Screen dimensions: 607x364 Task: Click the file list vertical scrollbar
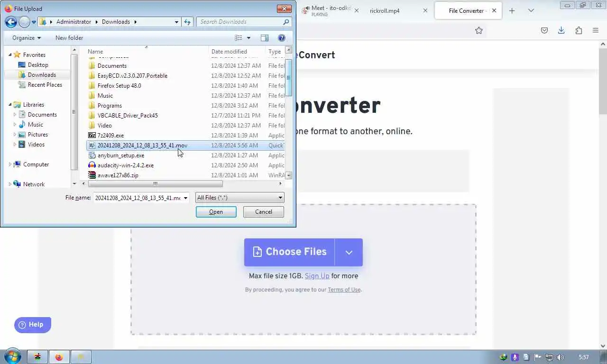[x=288, y=78]
